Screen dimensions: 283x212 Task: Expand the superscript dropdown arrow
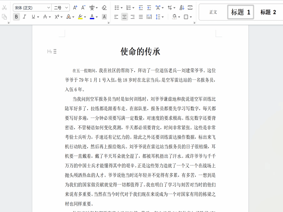62,17
